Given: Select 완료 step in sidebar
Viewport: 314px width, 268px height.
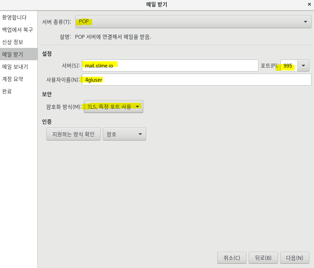Looking at the screenshot, I should tap(19, 91).
